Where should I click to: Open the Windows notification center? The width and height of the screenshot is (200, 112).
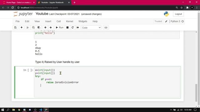[x=195, y=110]
